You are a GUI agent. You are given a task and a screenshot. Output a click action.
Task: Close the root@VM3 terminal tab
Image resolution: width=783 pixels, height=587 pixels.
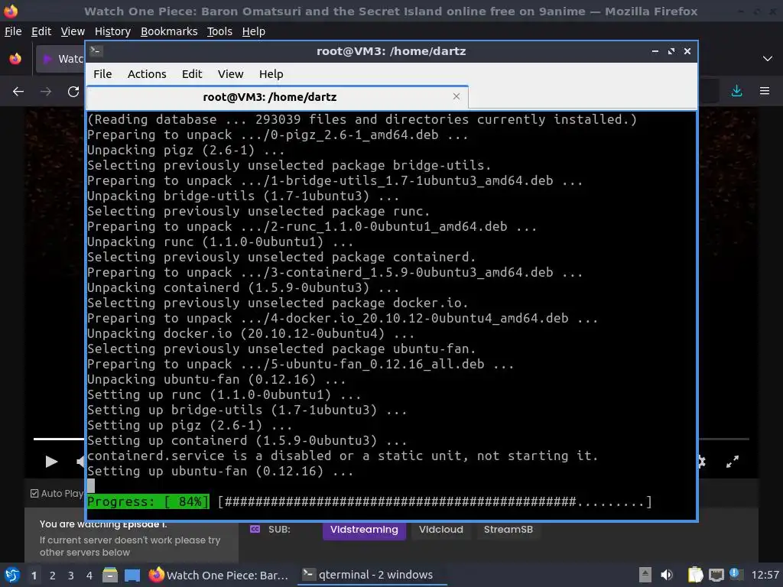[456, 96]
